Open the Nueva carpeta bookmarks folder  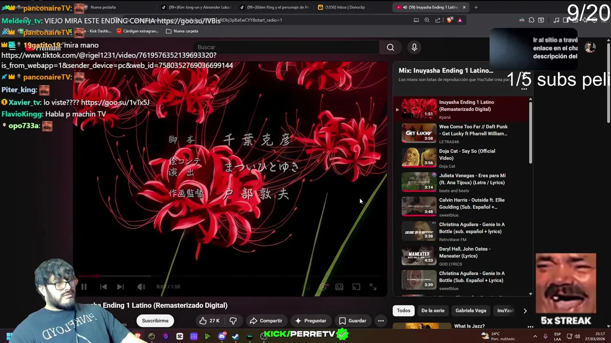(x=182, y=31)
